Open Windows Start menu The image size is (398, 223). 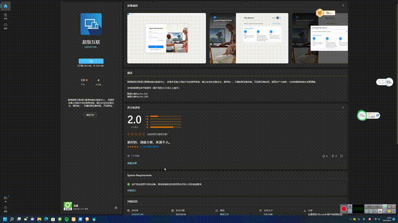(x=5, y=219)
